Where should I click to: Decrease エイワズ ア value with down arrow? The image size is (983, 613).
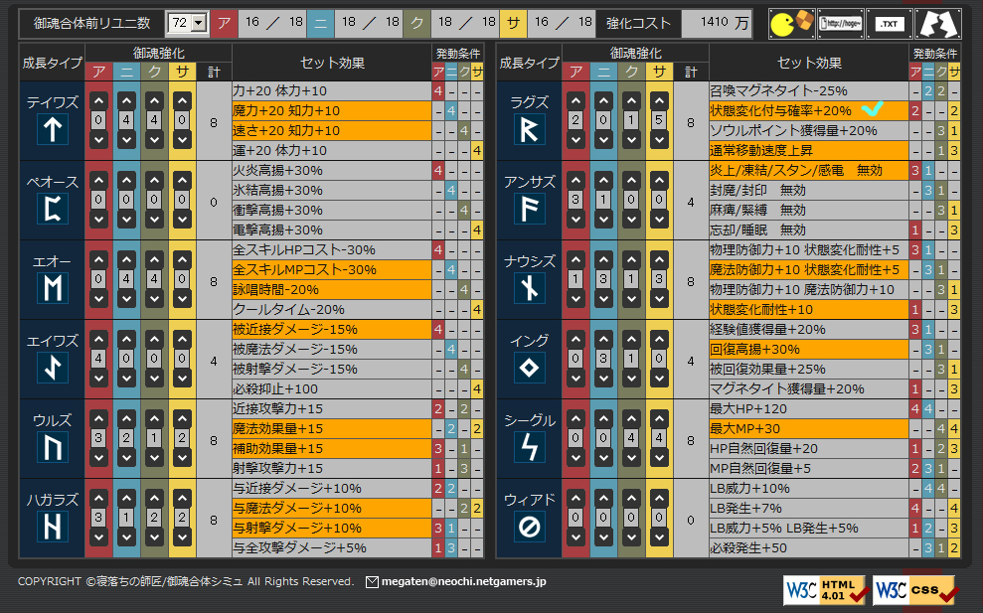(98, 378)
